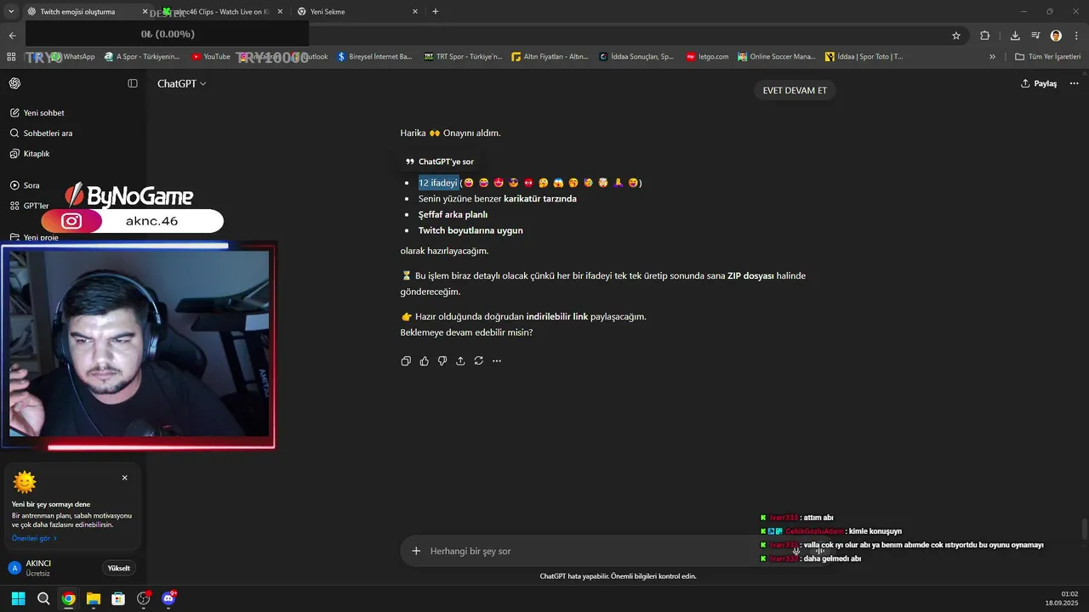Open the browser extensions puzzle icon

click(985, 36)
